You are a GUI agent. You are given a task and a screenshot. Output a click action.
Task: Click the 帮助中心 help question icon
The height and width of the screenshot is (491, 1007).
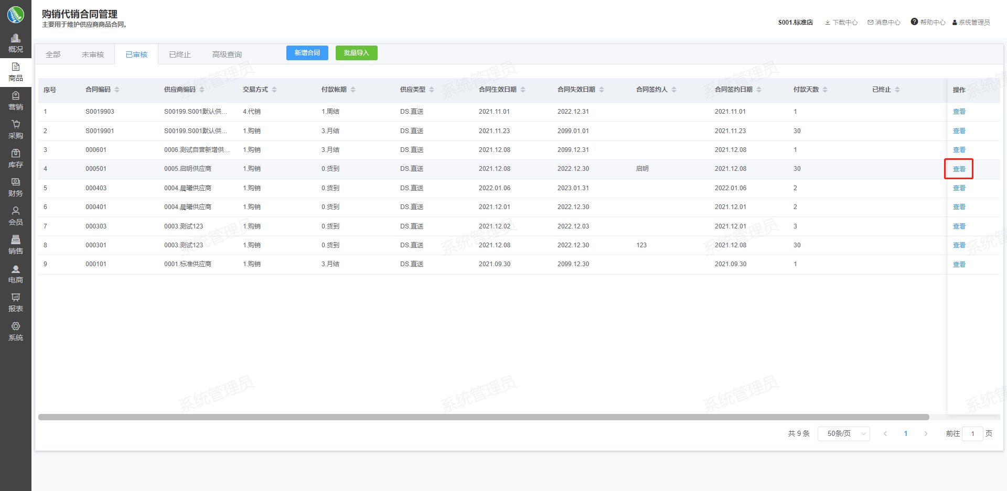[x=914, y=22]
